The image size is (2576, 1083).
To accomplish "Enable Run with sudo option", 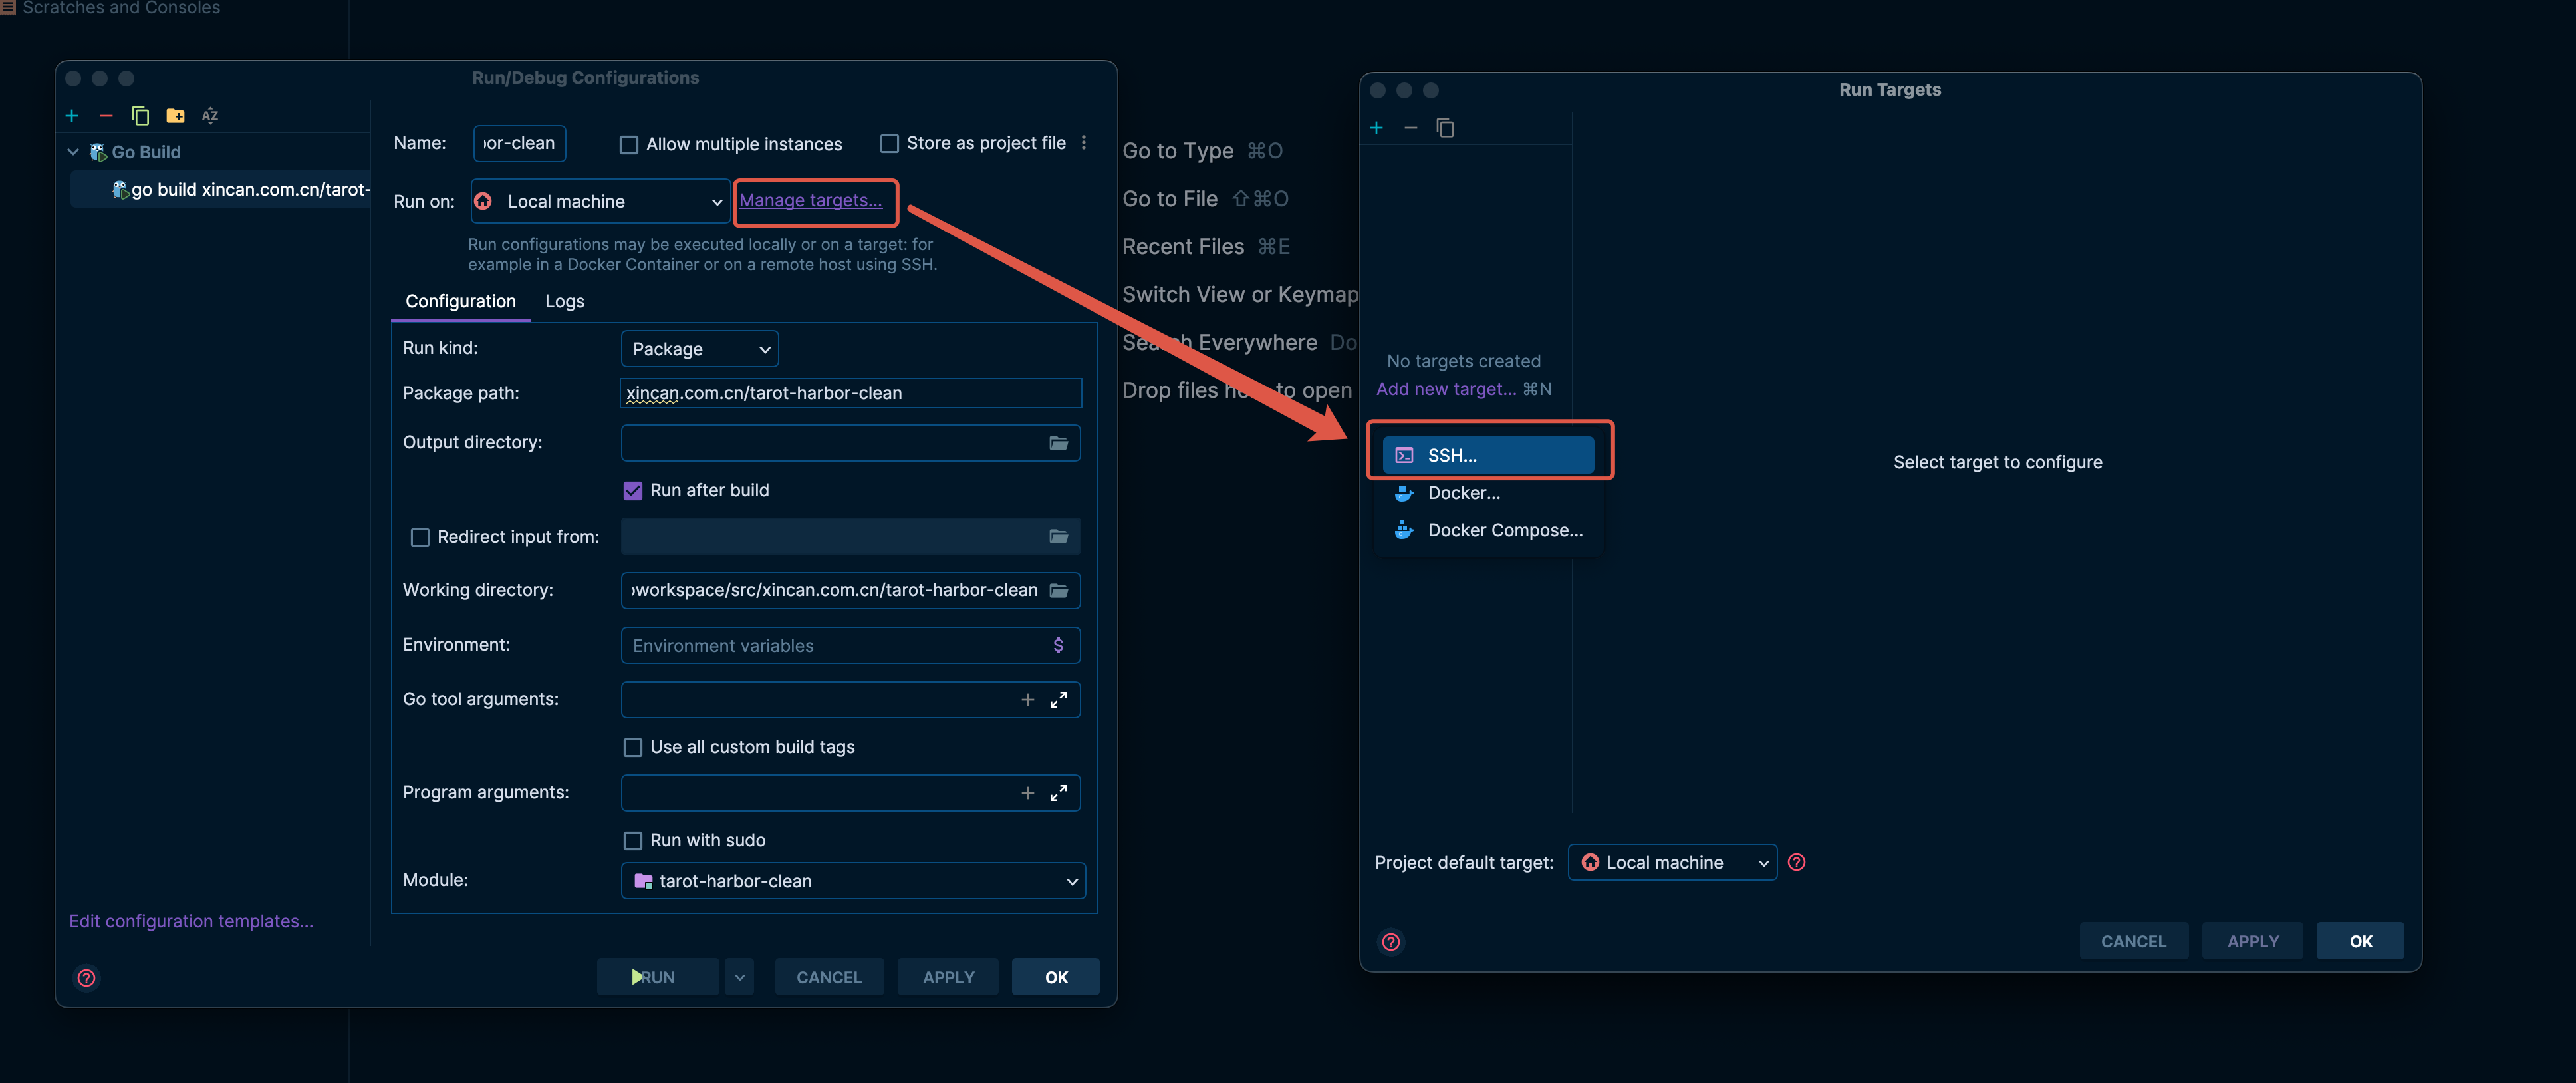I will 633,840.
